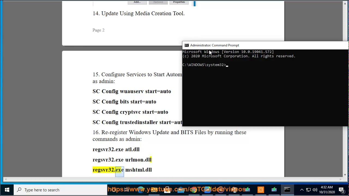Open the notification center icon
The image size is (349, 196).
coord(342,190)
